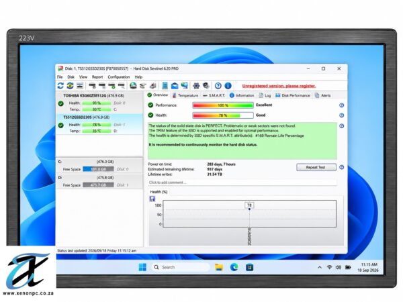Click the 'Status last updated' status bar text

(97, 250)
